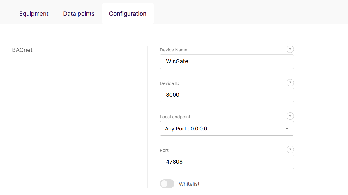
Task: Click the Port field label
Action: tap(164, 150)
